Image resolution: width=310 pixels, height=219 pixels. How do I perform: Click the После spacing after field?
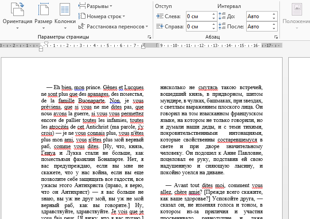[x=259, y=27]
